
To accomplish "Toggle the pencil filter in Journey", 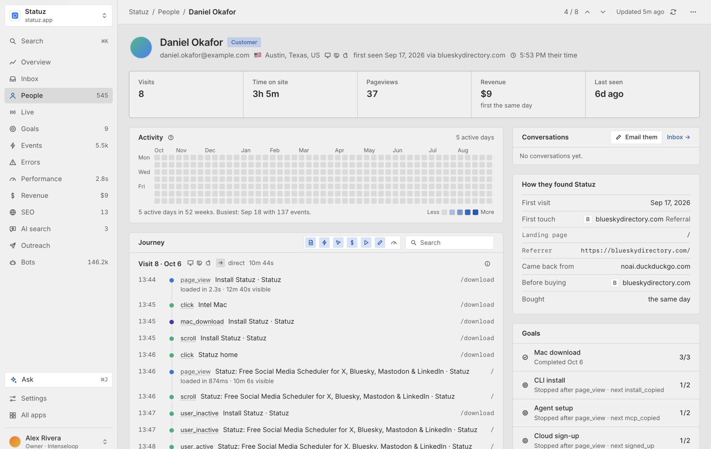I will coord(380,243).
